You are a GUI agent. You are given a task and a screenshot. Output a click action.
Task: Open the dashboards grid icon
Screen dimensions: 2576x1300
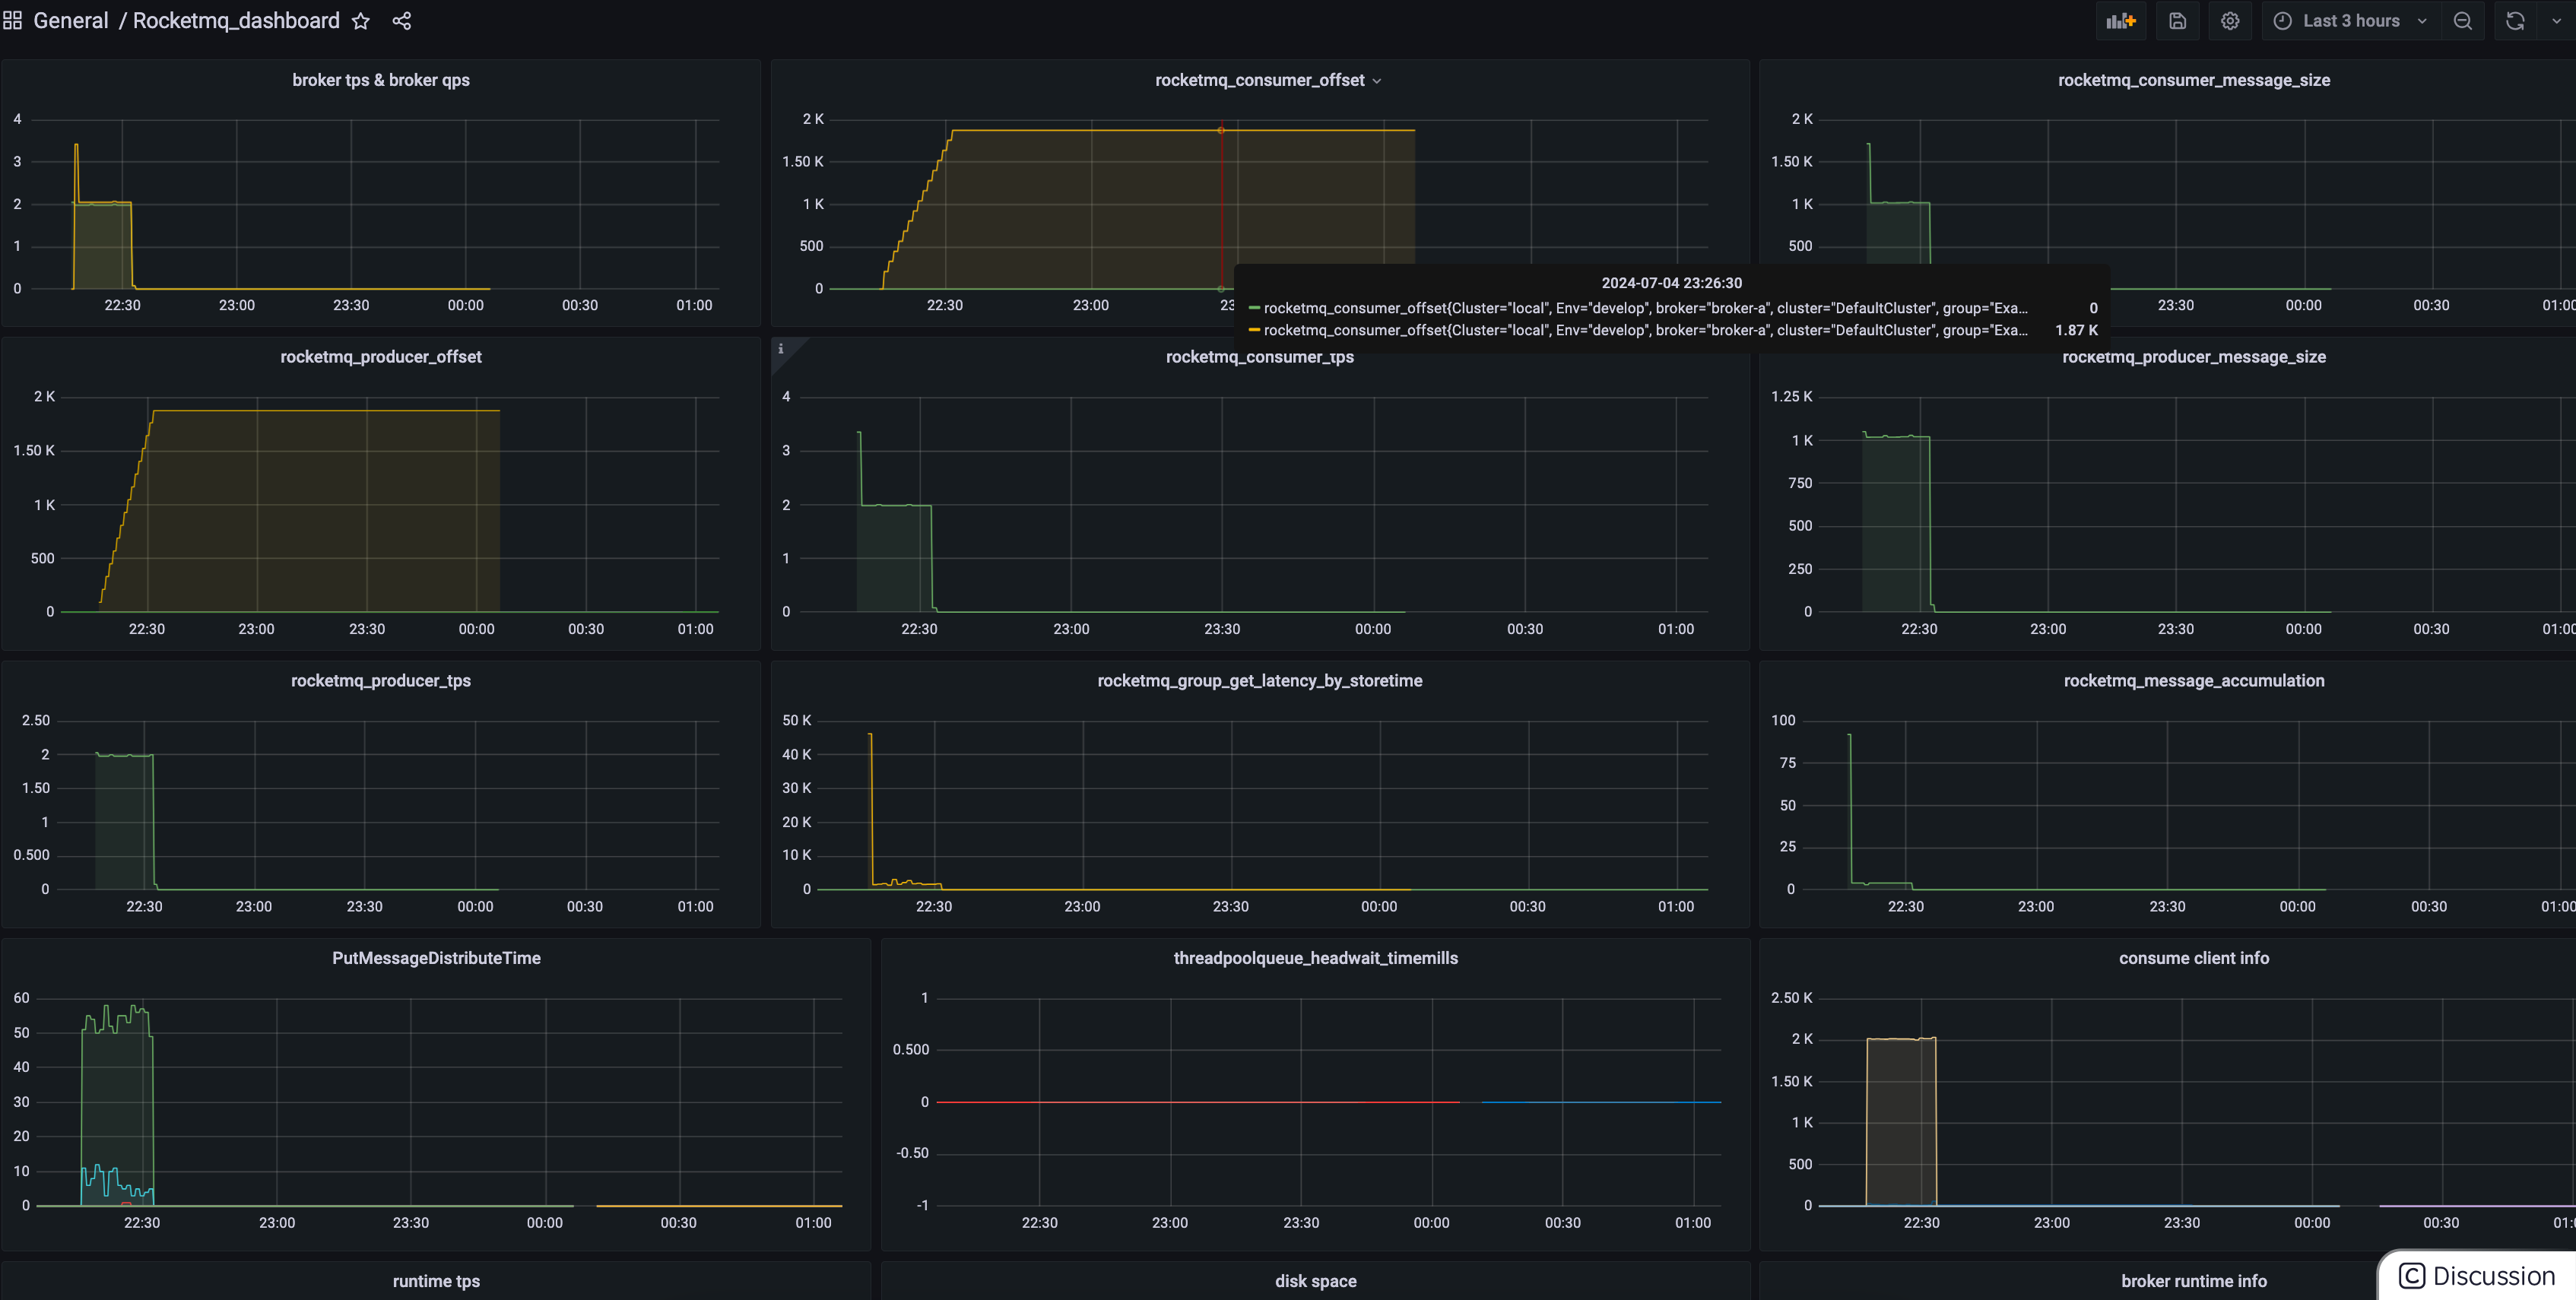[13, 21]
